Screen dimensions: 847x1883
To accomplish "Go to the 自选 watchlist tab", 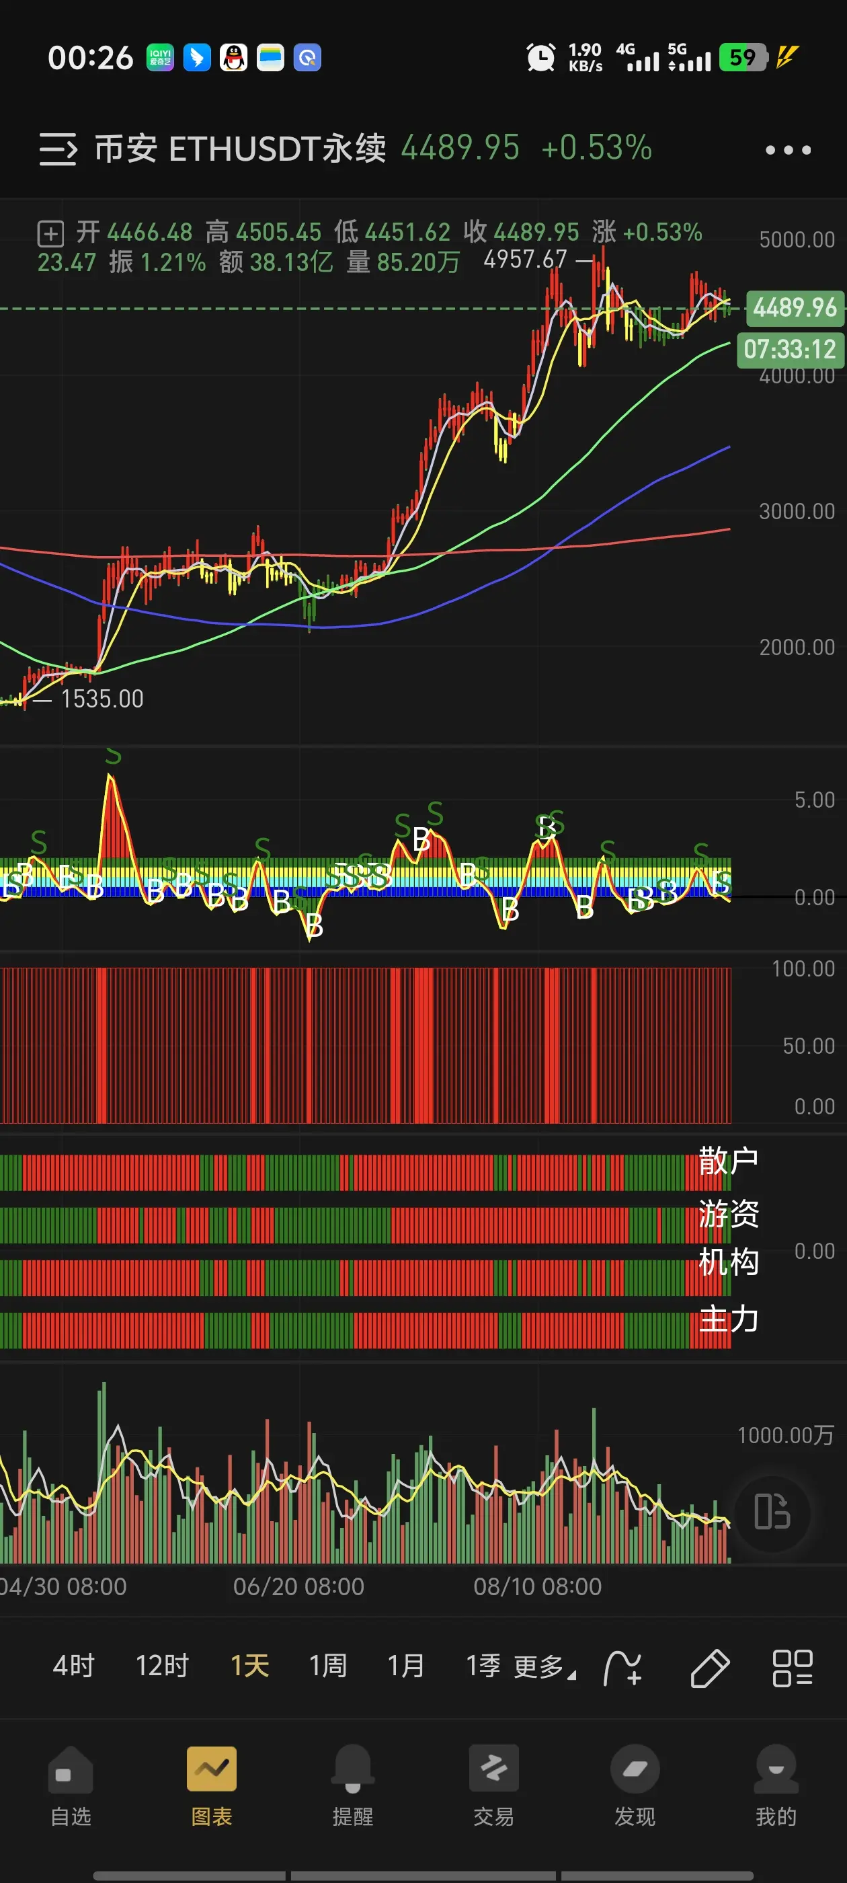I will [x=71, y=1785].
